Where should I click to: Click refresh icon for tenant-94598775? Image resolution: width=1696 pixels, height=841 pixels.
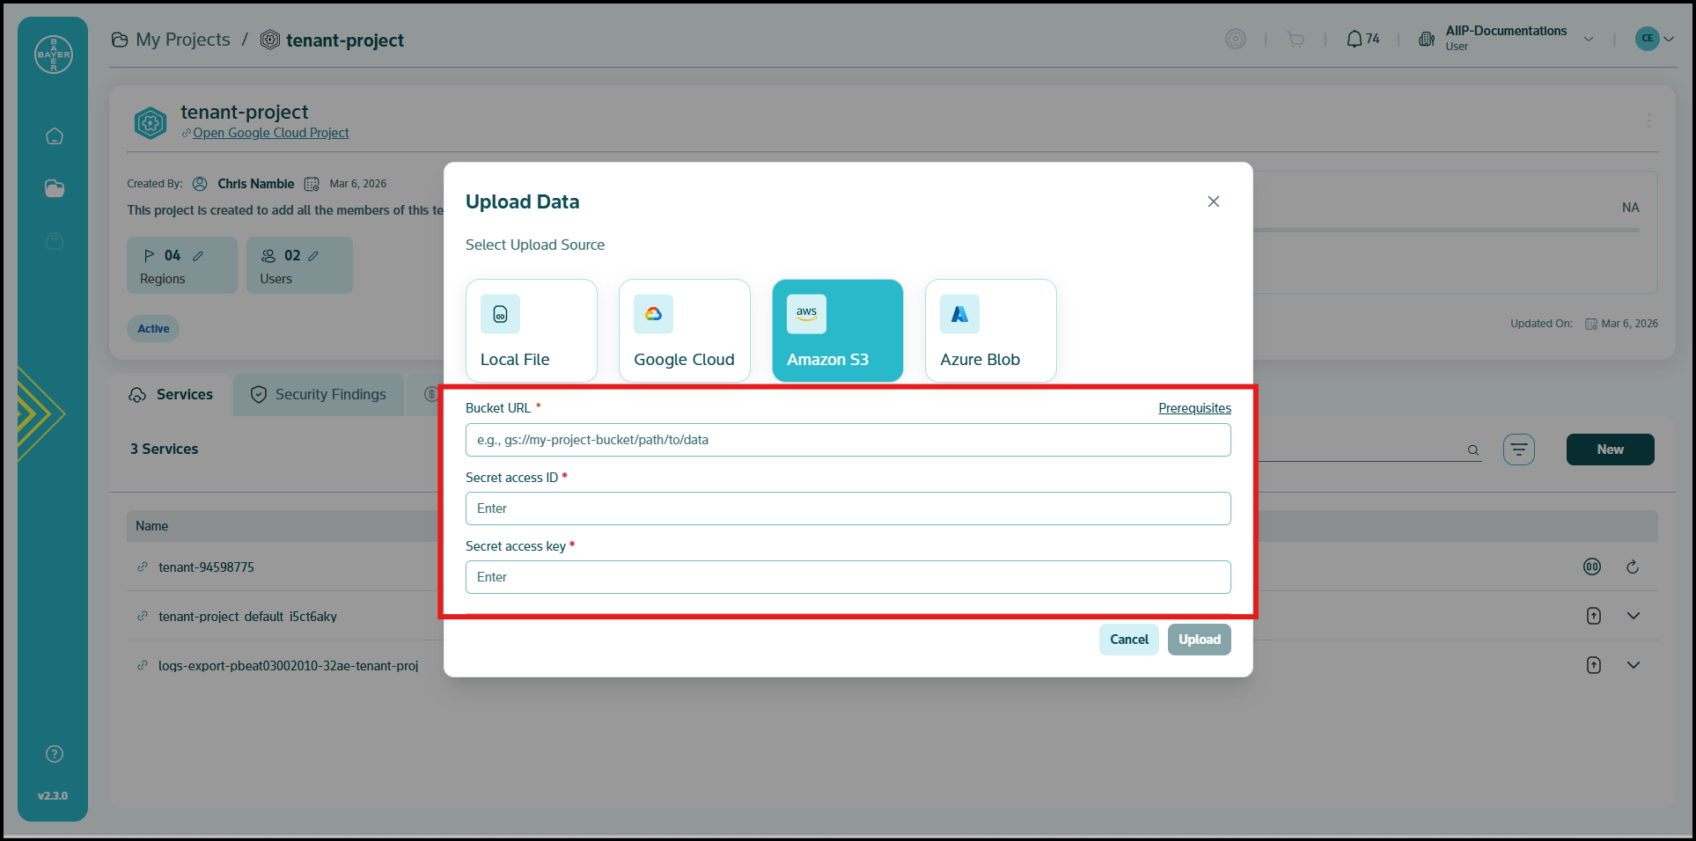[x=1633, y=567]
